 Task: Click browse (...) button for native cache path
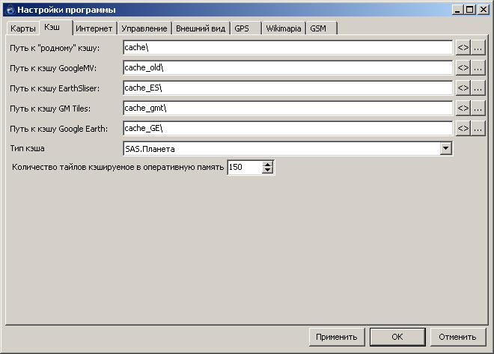tap(478, 48)
